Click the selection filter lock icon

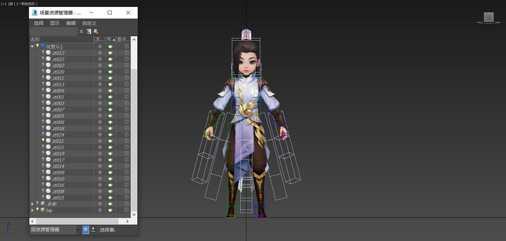pos(89,31)
